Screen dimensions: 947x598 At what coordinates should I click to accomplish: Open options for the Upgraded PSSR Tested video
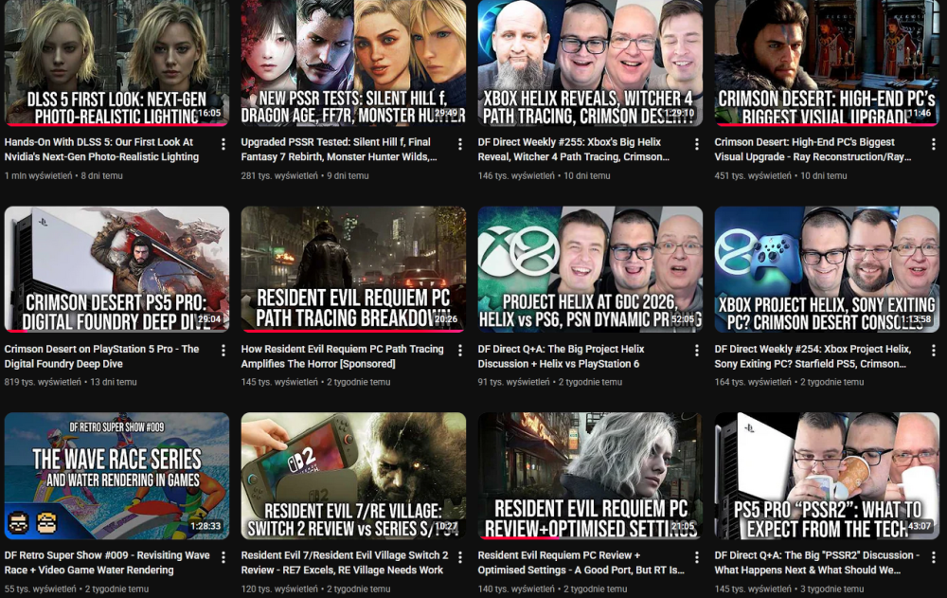coord(461,142)
